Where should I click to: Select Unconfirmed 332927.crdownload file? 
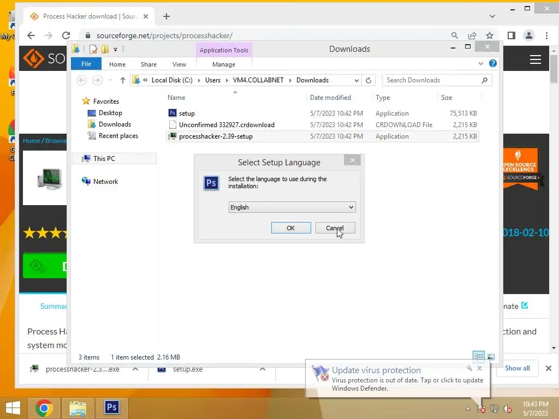click(x=322, y=125)
